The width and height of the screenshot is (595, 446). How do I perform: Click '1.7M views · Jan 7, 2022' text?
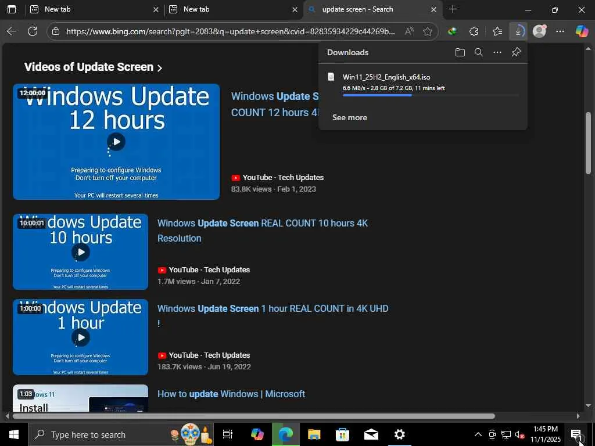point(199,282)
